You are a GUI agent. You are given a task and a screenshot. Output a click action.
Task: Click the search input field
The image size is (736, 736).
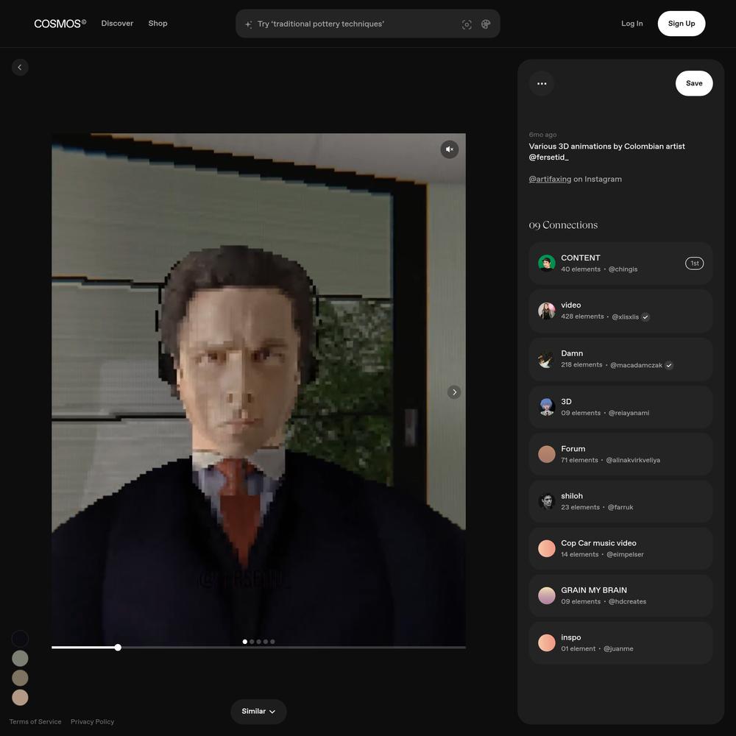pos(367,24)
